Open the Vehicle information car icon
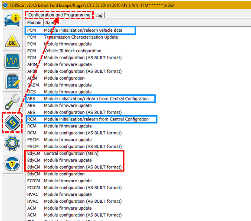The image size is (251, 221). (x=12, y=20)
